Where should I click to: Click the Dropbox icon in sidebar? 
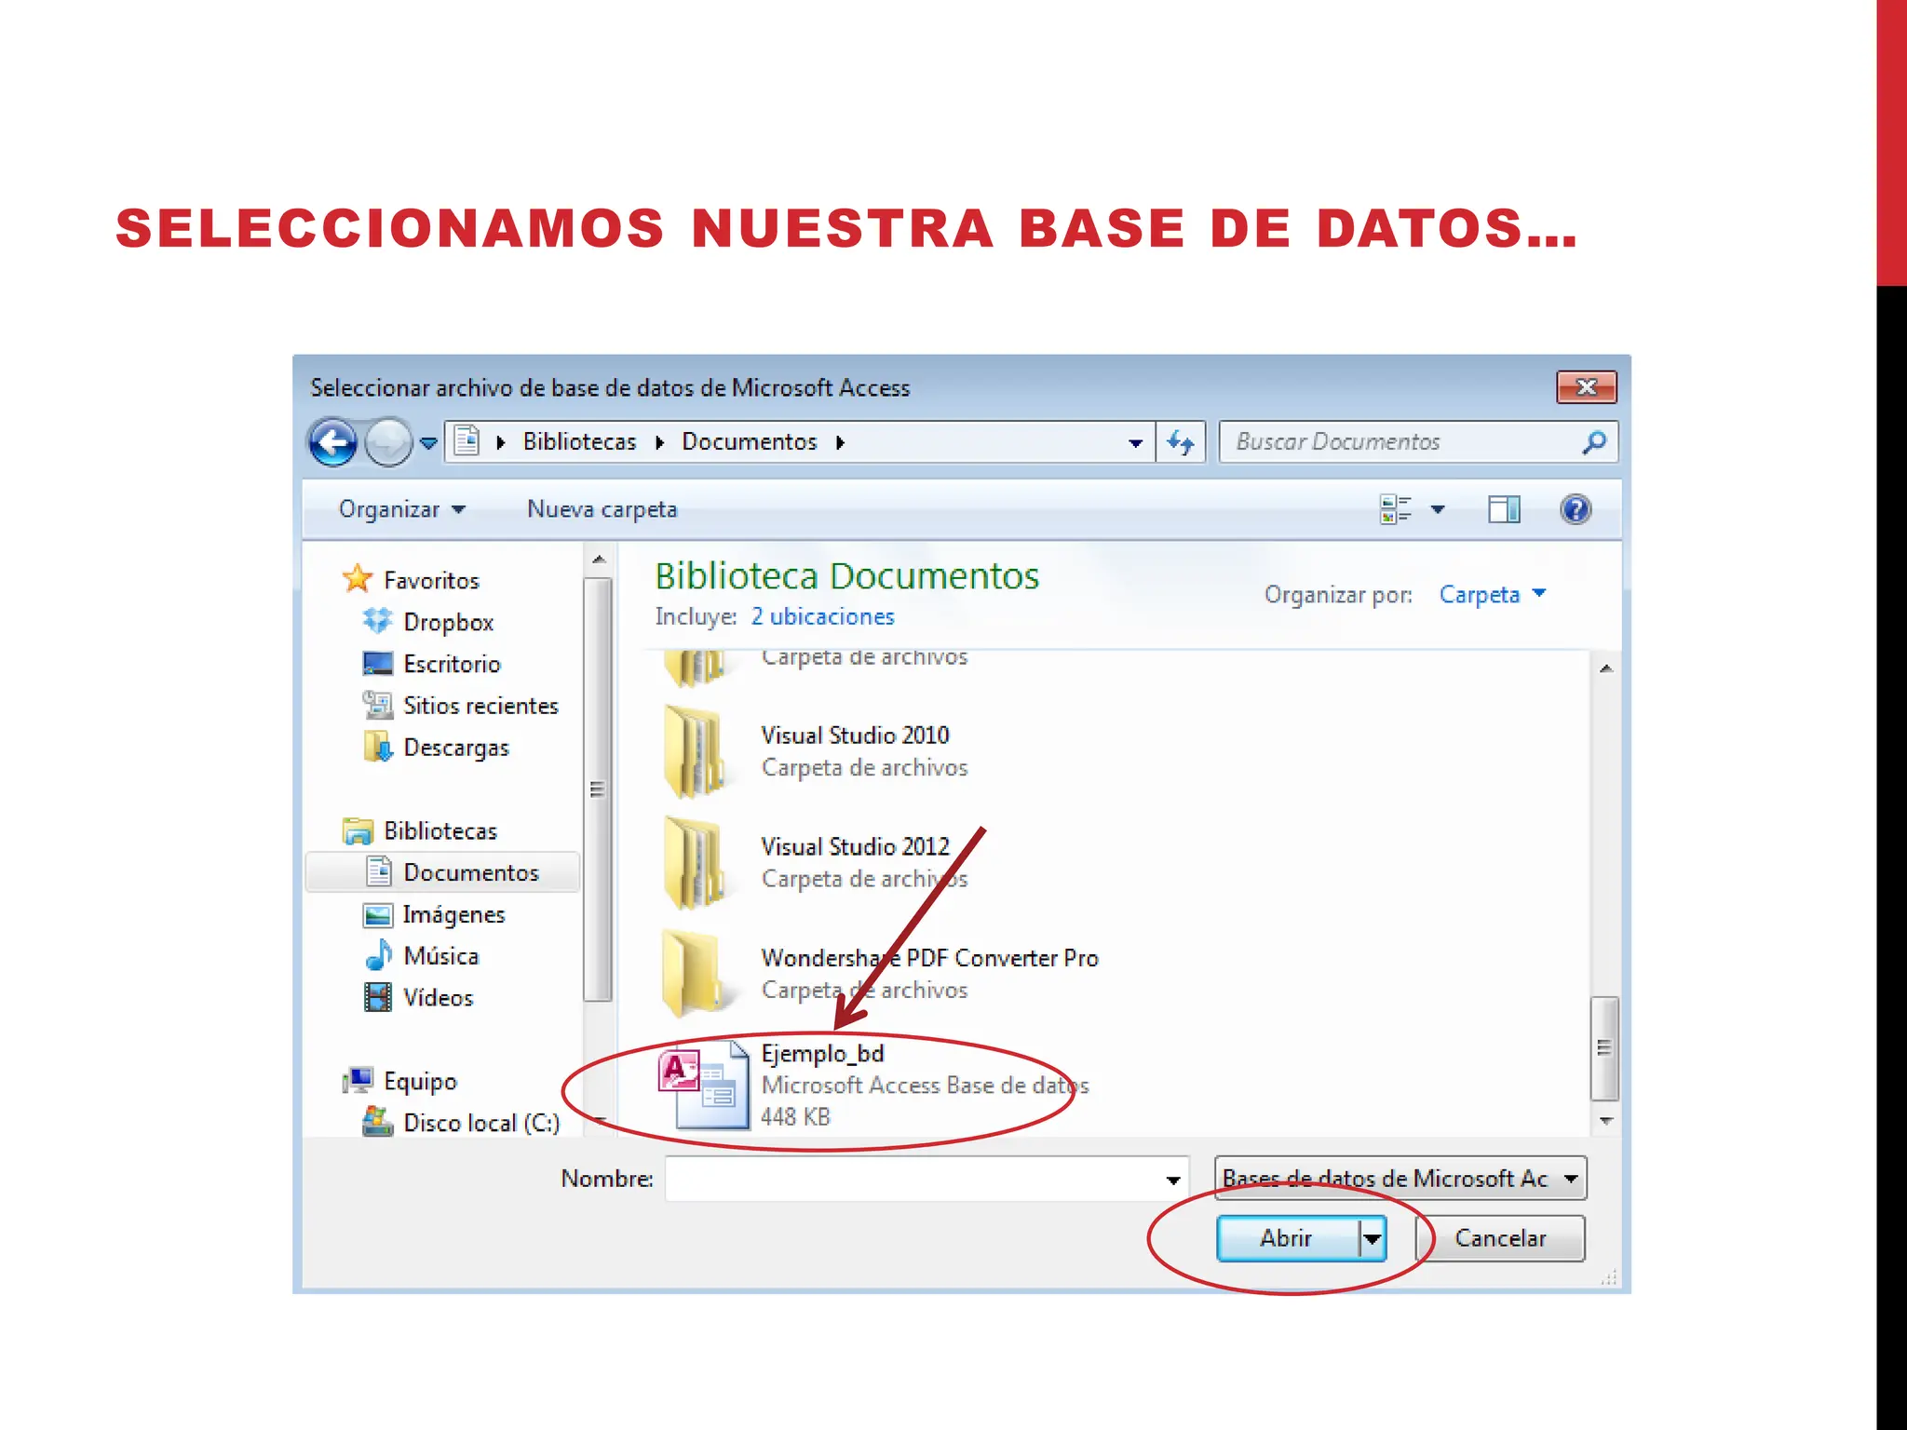click(377, 621)
